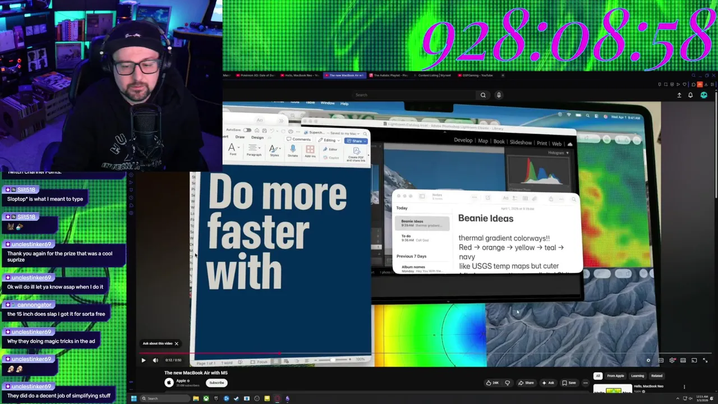Viewport: 718px width, 404px height.
Task: Open options for Hello, MacBook Neo suggestion
Action: (684, 387)
